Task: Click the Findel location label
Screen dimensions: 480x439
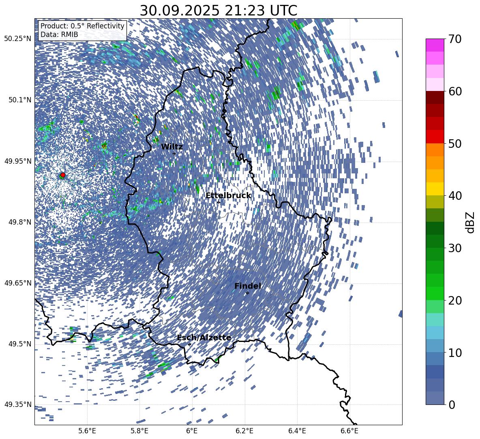Action: click(x=248, y=286)
